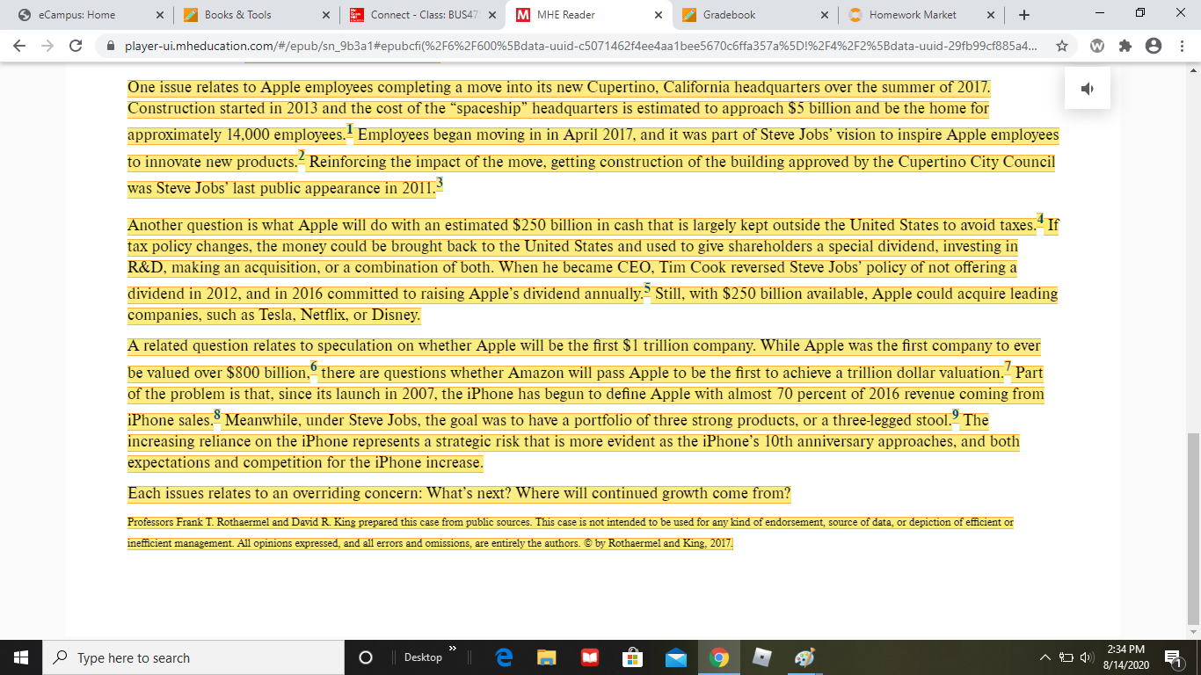This screenshot has height=675, width=1201.
Task: Switch to the Connect - Class tab
Action: pyautogui.click(x=422, y=15)
